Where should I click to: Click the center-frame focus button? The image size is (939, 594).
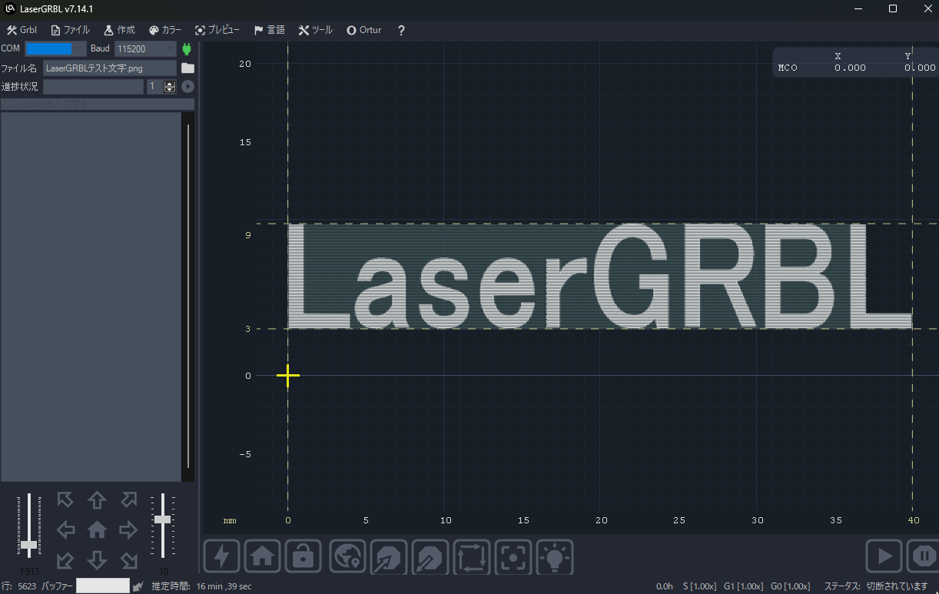pos(513,556)
